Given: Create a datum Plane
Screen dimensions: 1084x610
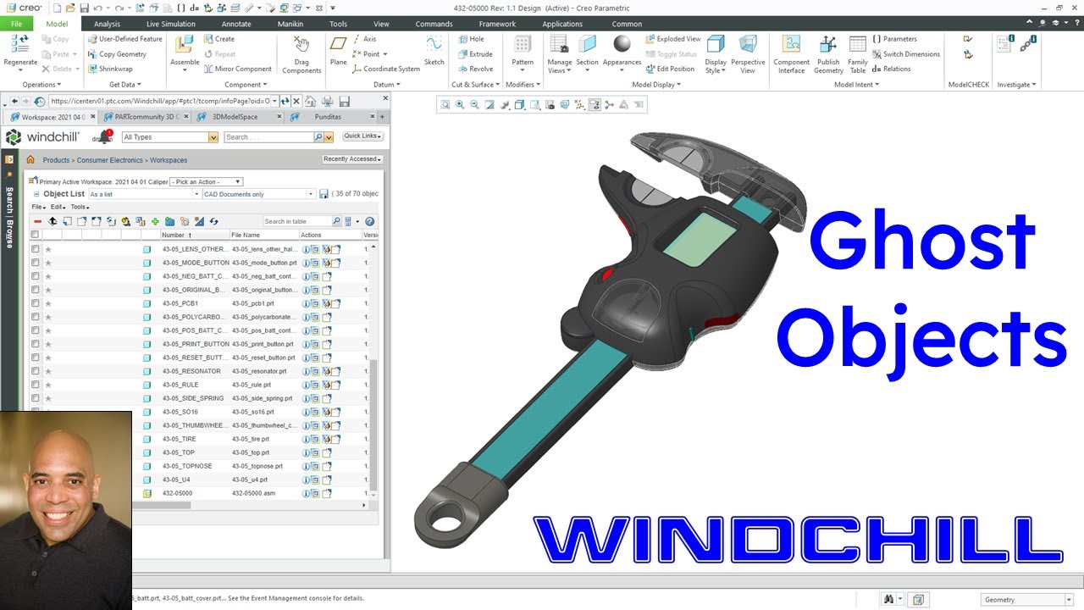Looking at the screenshot, I should point(339,45).
